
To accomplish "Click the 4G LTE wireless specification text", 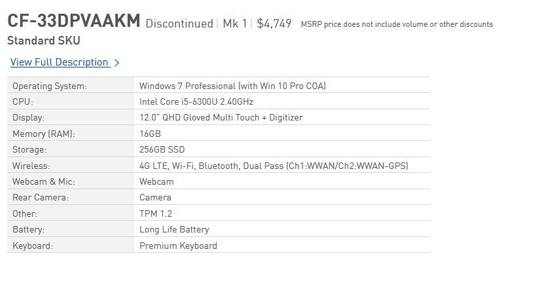I will click(274, 166).
